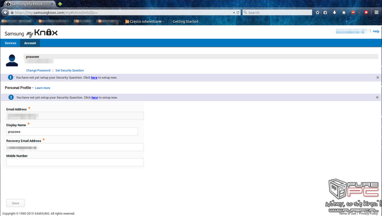Open the Często odwiedzane bookmarks folder
This screenshot has height=216, width=382.
coord(144,22)
